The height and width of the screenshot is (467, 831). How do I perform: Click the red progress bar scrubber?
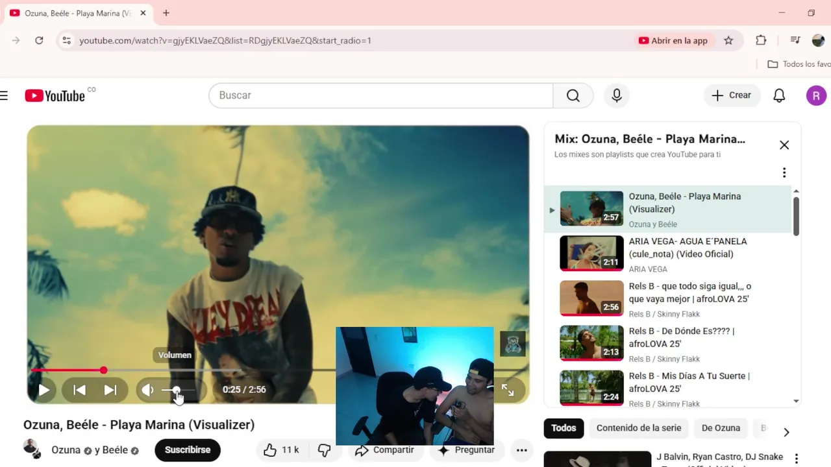pos(104,370)
